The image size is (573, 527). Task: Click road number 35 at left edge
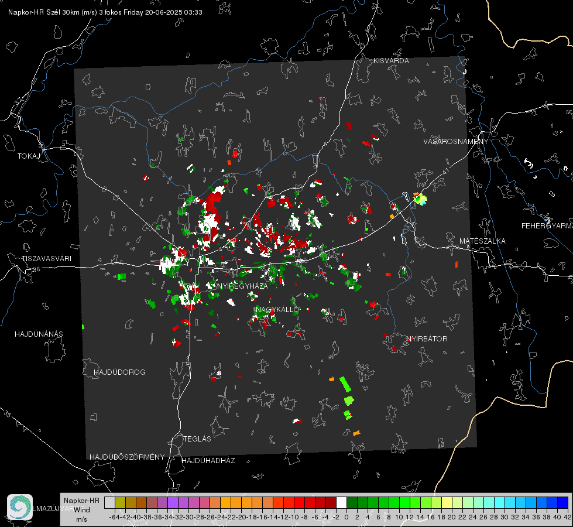tap(8, 413)
